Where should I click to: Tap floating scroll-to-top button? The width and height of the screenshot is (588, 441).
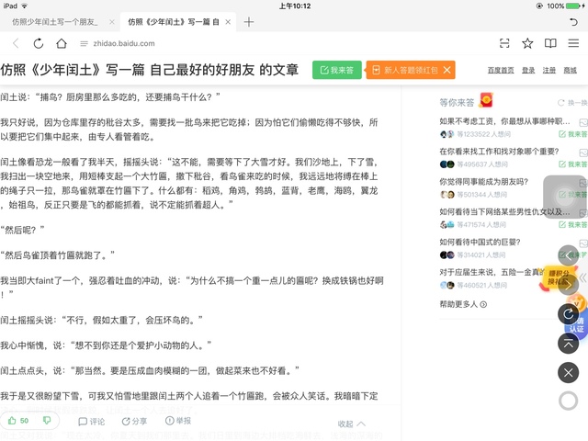tap(569, 343)
